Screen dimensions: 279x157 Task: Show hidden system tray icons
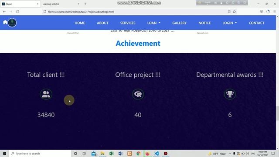coord(230,154)
